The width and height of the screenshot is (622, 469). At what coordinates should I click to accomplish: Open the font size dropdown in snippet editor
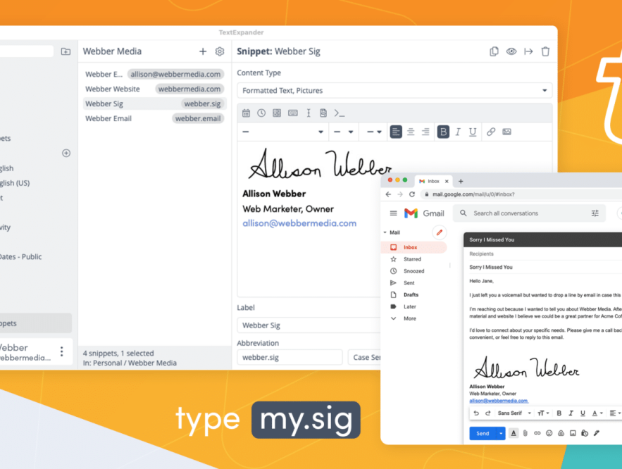point(344,132)
